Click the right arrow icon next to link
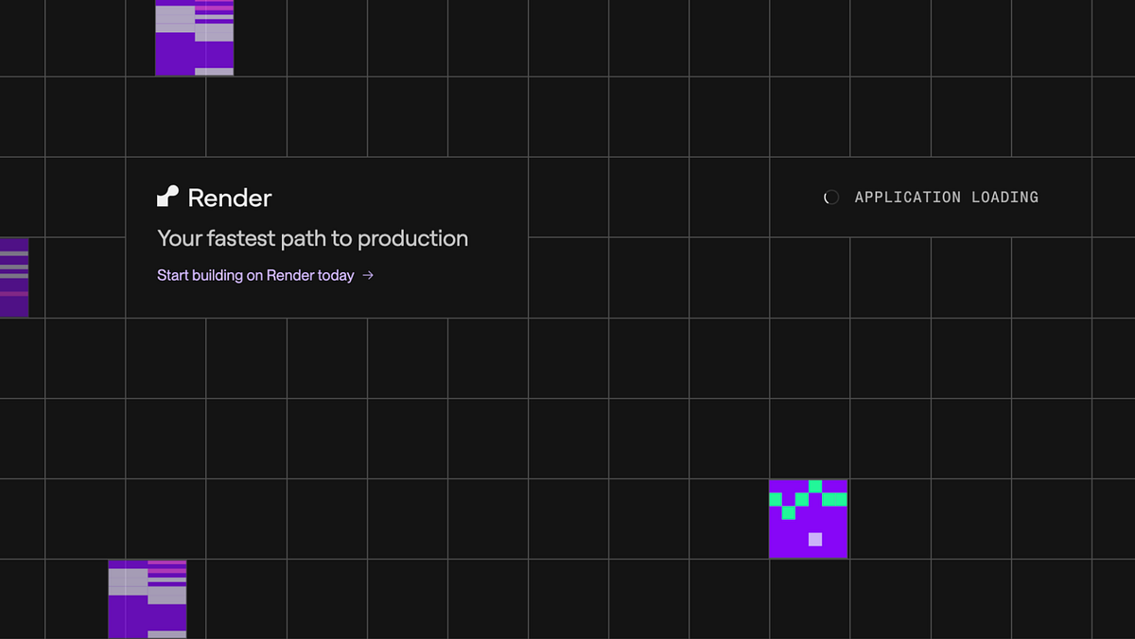This screenshot has width=1135, height=639. 368,275
